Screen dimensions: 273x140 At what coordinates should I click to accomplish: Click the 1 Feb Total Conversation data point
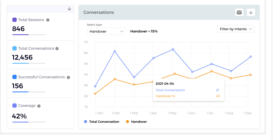(x=114, y=51)
